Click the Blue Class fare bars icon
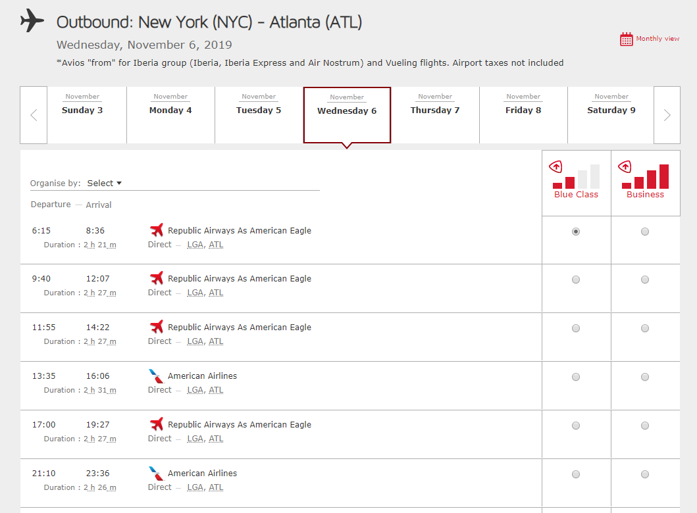 click(576, 176)
